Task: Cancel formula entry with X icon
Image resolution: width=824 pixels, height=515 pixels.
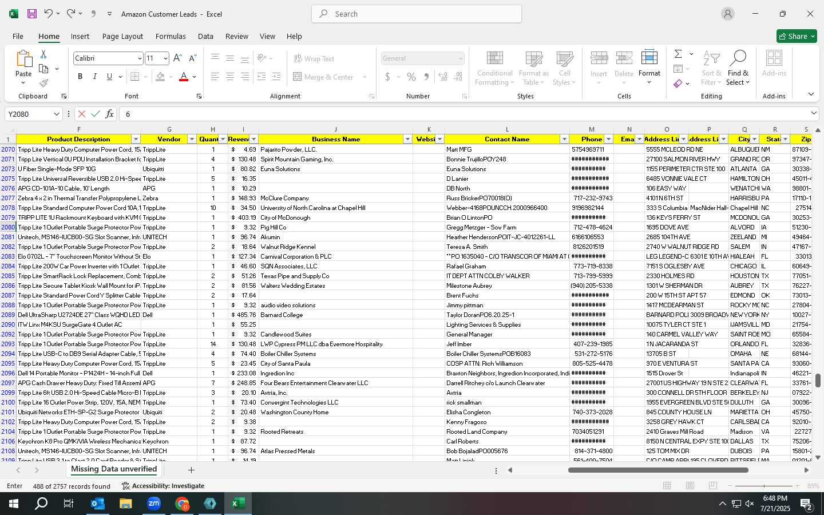Action: pyautogui.click(x=82, y=114)
